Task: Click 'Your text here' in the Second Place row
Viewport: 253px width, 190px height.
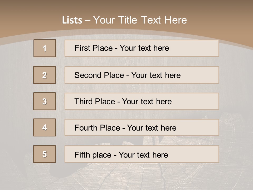Action: tap(156, 75)
